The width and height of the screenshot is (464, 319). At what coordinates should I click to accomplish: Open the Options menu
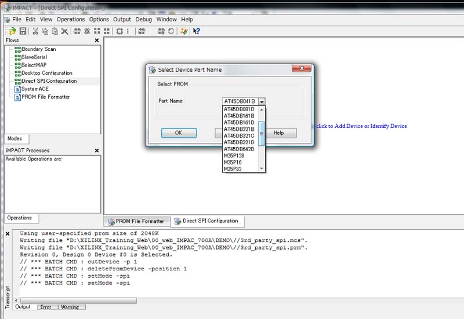click(x=99, y=19)
